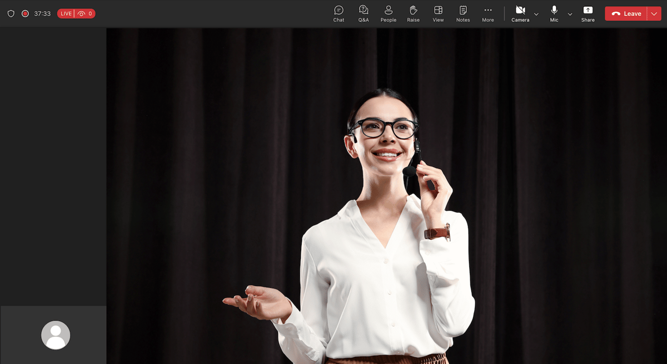Viewport: 667px width, 364px height.
Task: Click the live viewer count eye
Action: click(82, 14)
